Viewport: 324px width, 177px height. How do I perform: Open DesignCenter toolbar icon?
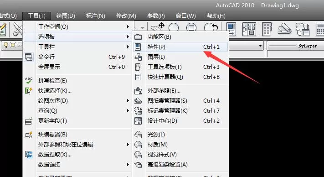(249, 29)
